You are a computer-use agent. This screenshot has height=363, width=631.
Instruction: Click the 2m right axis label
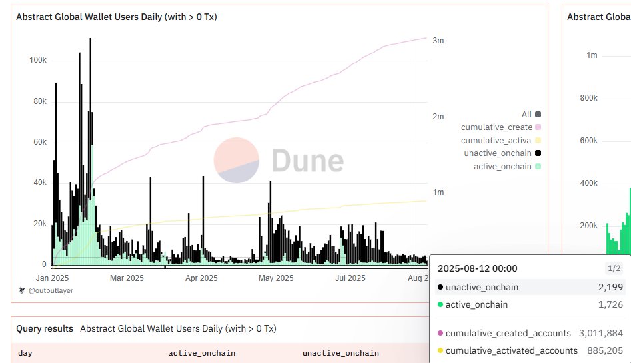pyautogui.click(x=438, y=117)
